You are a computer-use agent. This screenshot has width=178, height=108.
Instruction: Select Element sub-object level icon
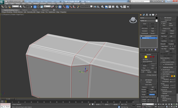154,57
